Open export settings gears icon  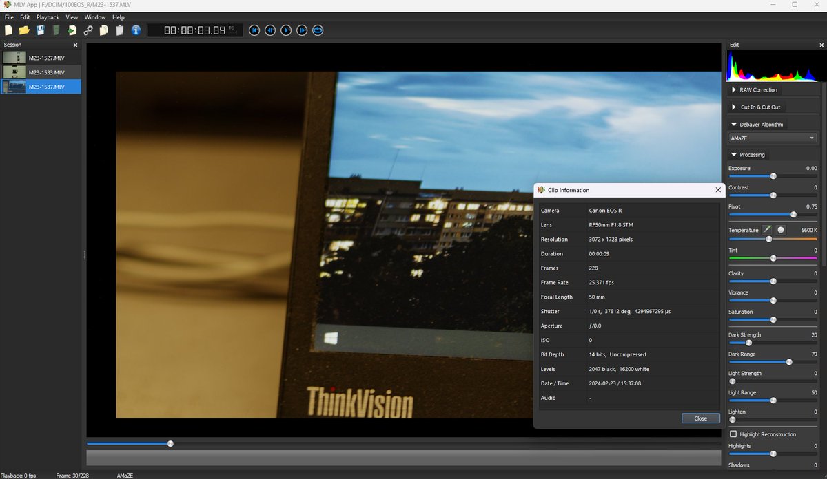pos(88,30)
